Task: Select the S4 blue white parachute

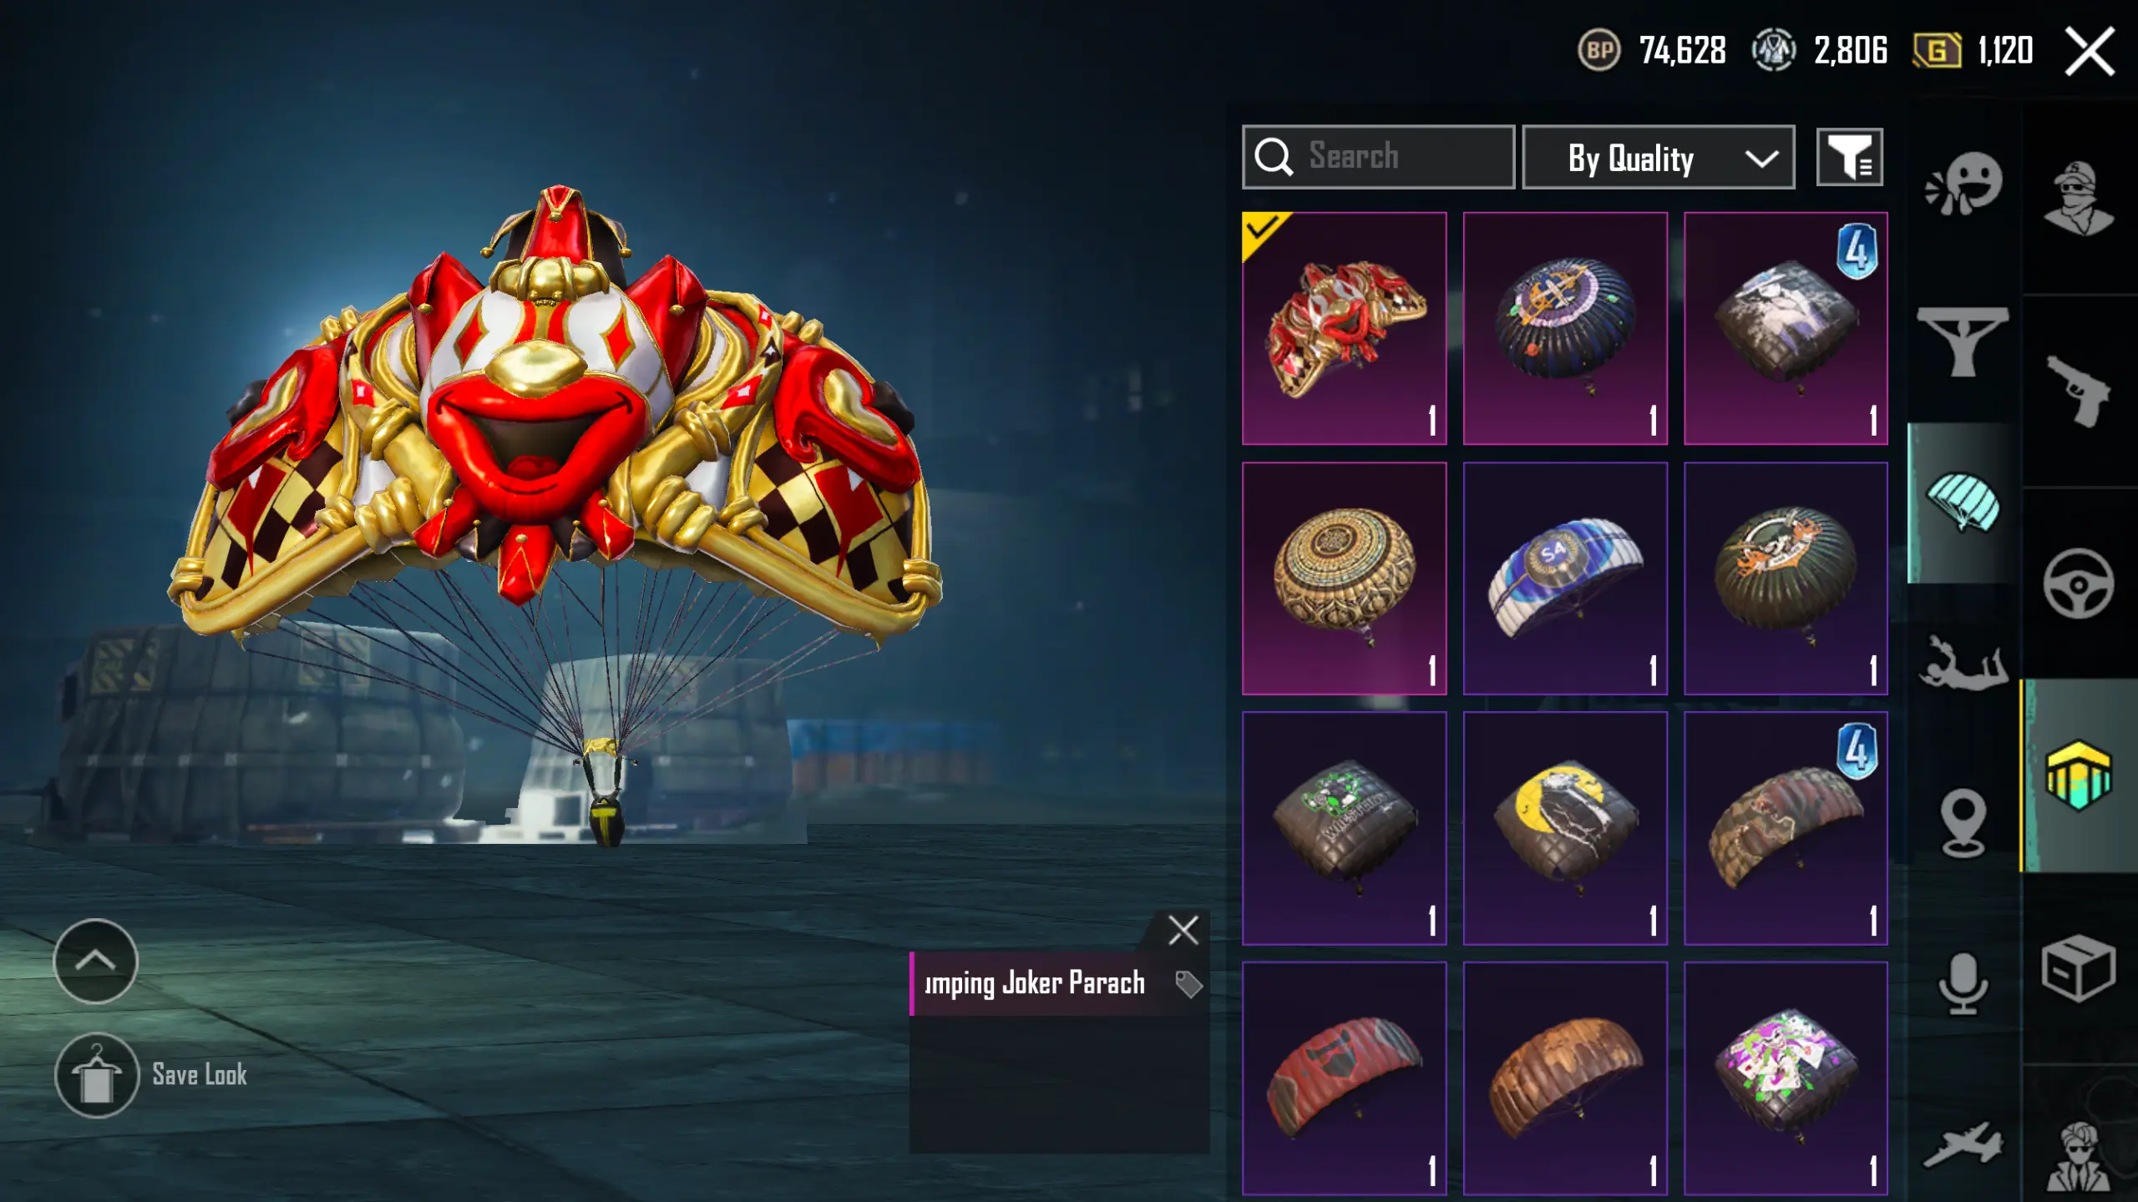Action: (x=1565, y=578)
